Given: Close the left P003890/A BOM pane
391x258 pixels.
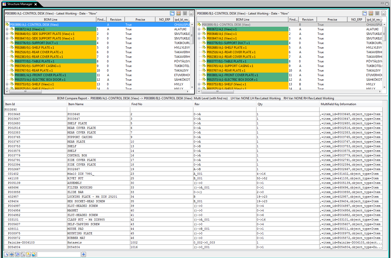Looking at the screenshot, I should coord(191,13).
